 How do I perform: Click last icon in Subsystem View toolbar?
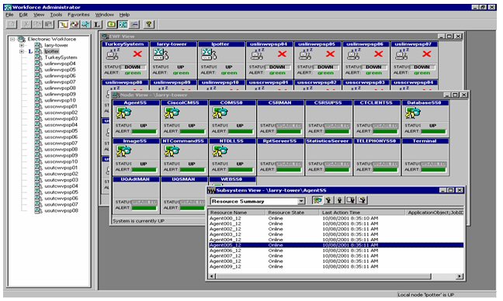(363, 200)
